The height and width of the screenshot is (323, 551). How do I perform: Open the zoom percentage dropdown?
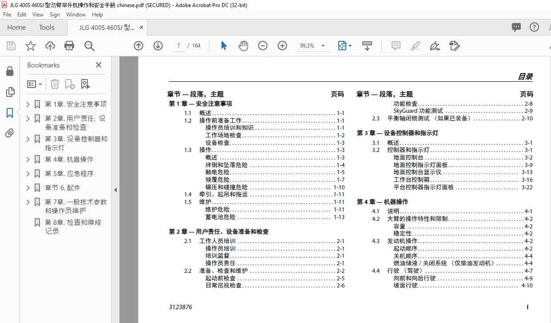pos(323,46)
